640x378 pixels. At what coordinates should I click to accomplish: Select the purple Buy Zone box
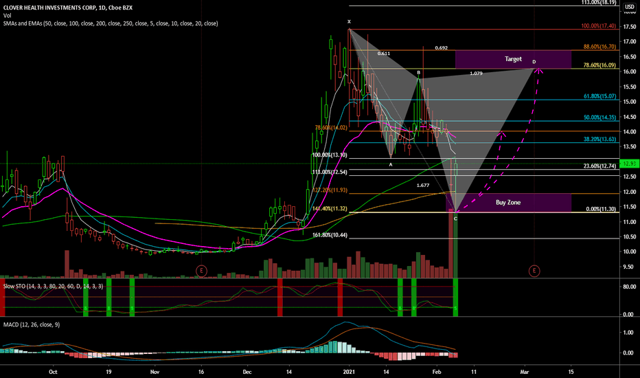click(x=508, y=203)
